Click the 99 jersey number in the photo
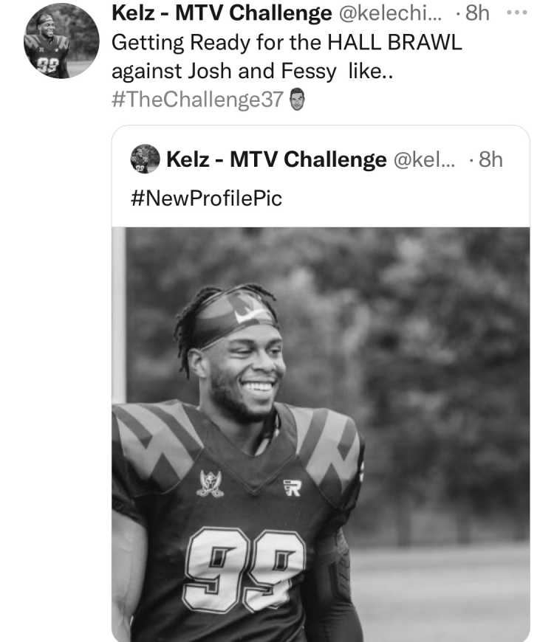This screenshot has width=554, height=642. click(x=244, y=569)
